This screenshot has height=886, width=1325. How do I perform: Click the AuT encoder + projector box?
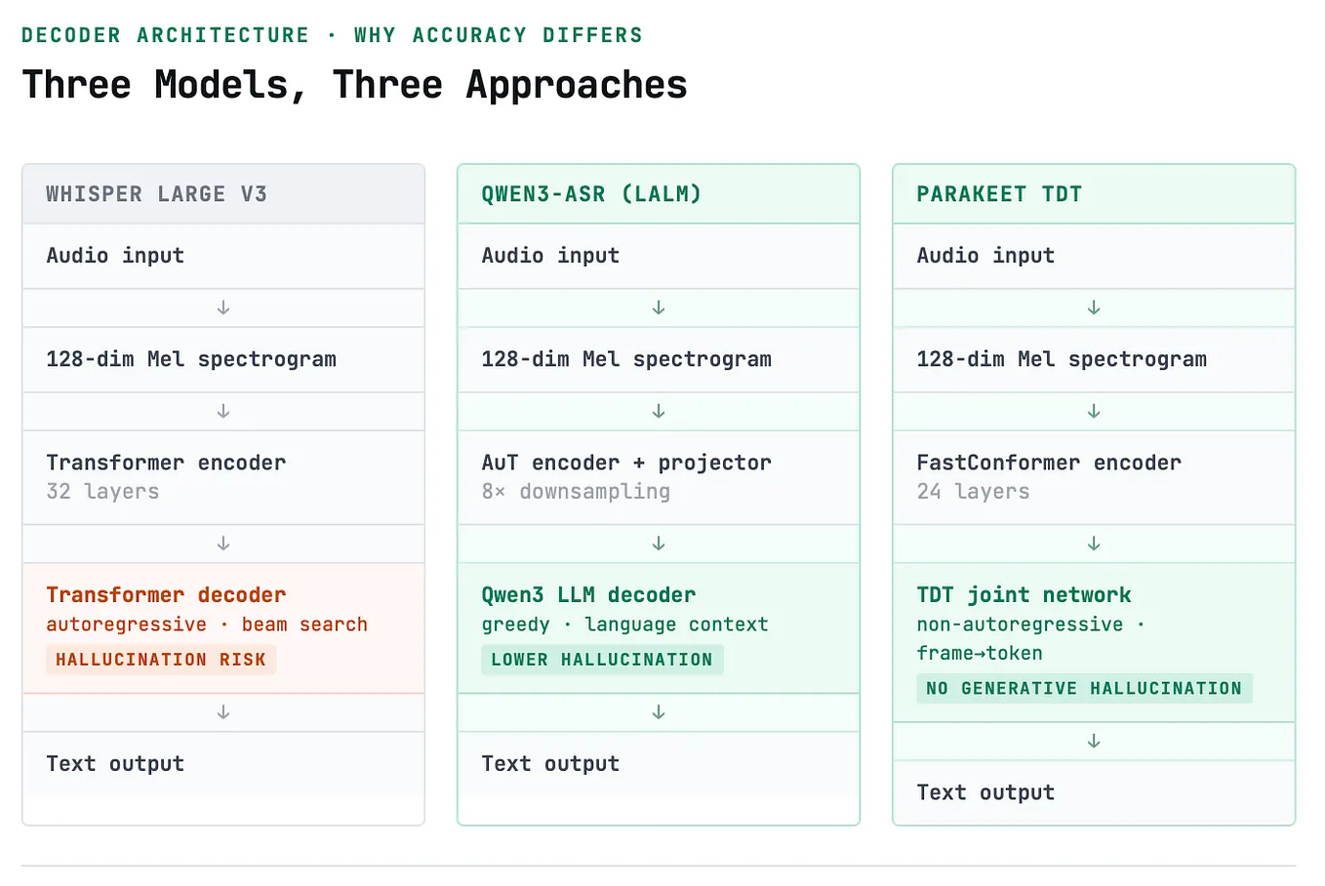[659, 477]
